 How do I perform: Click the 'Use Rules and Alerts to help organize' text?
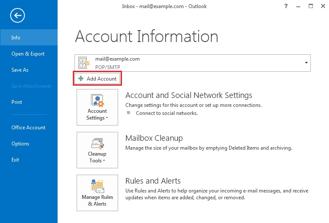pyautogui.click(x=217, y=194)
